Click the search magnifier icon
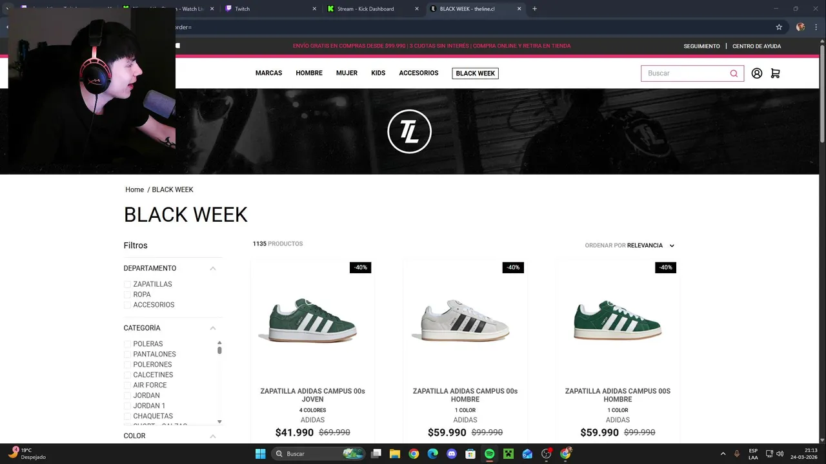 pyautogui.click(x=734, y=73)
